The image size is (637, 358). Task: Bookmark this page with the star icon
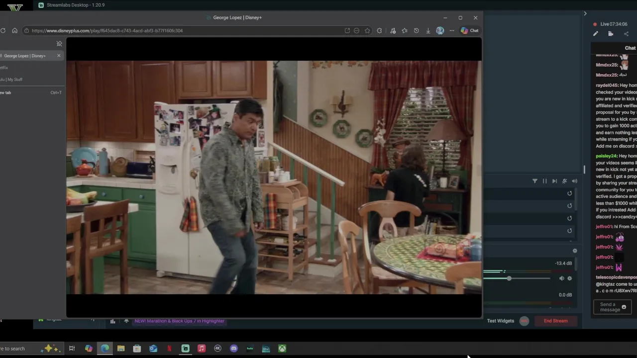coord(367,30)
